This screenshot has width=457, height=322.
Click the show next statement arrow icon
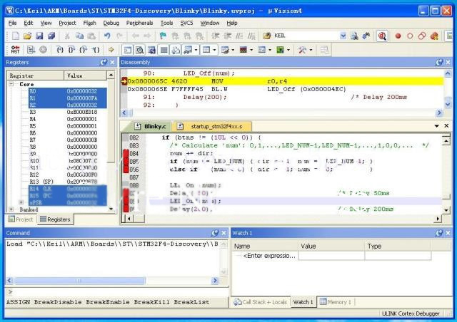(111, 49)
